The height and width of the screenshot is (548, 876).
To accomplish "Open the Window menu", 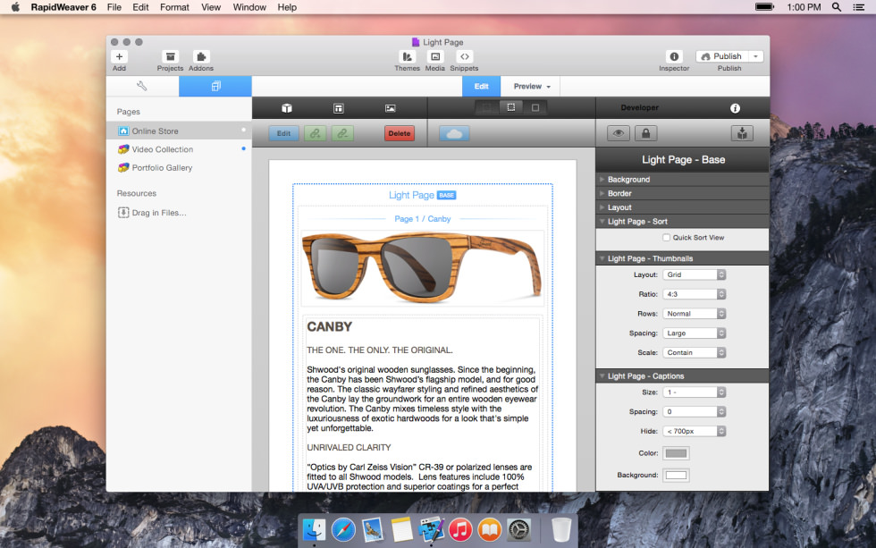I will tap(249, 7).
